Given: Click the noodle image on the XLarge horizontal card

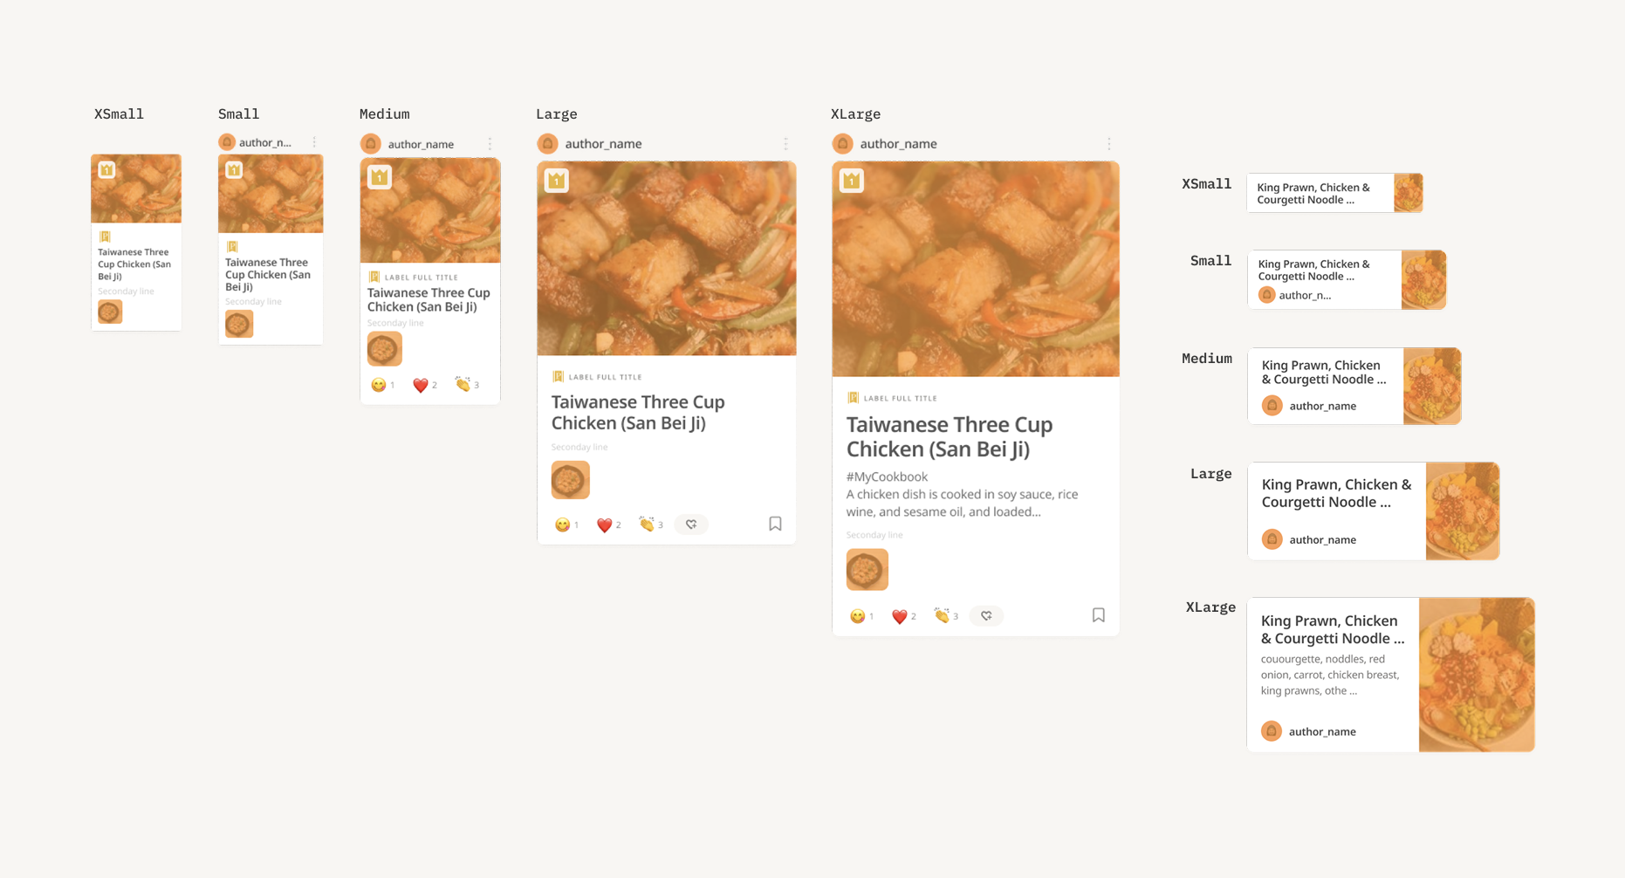Looking at the screenshot, I should pyautogui.click(x=1476, y=675).
